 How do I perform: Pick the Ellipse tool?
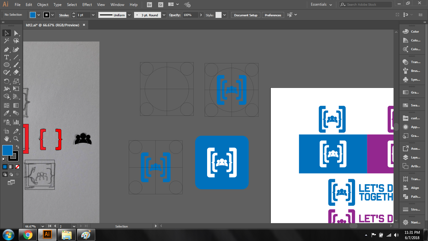click(6, 65)
